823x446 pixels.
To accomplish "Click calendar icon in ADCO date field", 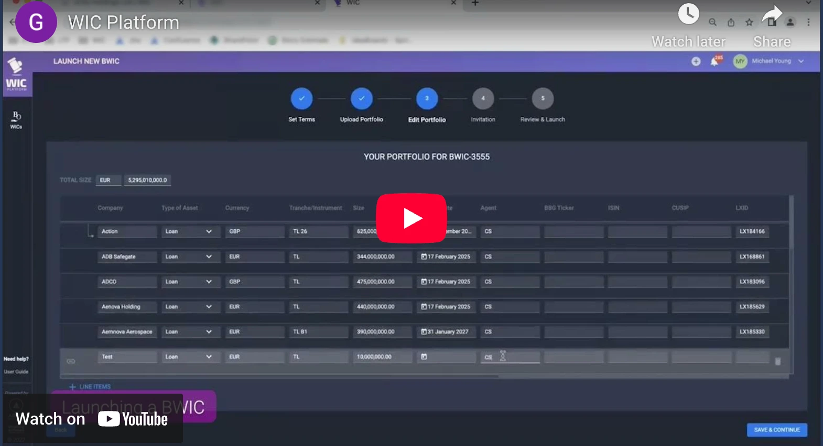I will (424, 282).
